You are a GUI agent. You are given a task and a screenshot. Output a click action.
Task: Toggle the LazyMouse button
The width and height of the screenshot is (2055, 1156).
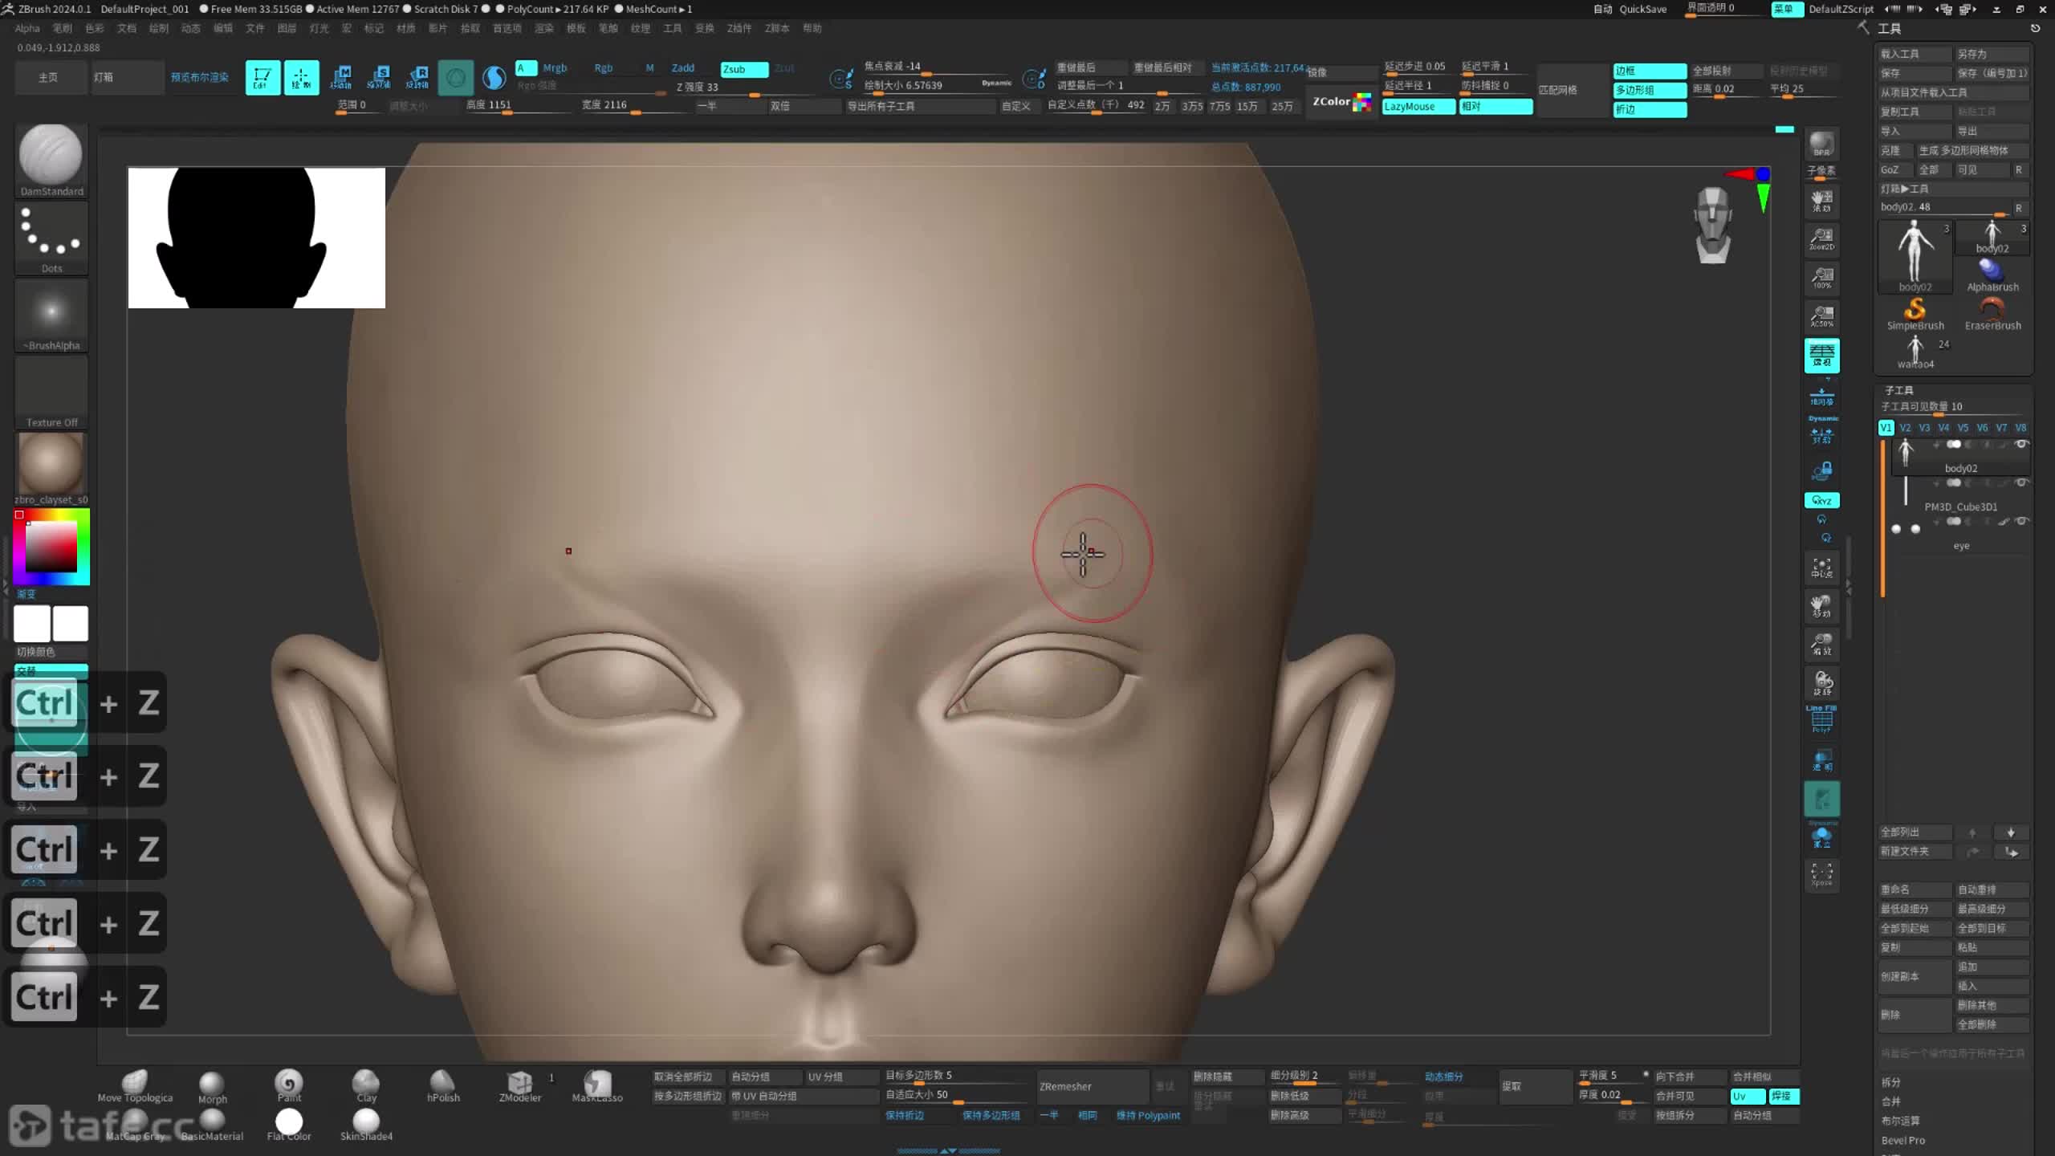(1418, 106)
